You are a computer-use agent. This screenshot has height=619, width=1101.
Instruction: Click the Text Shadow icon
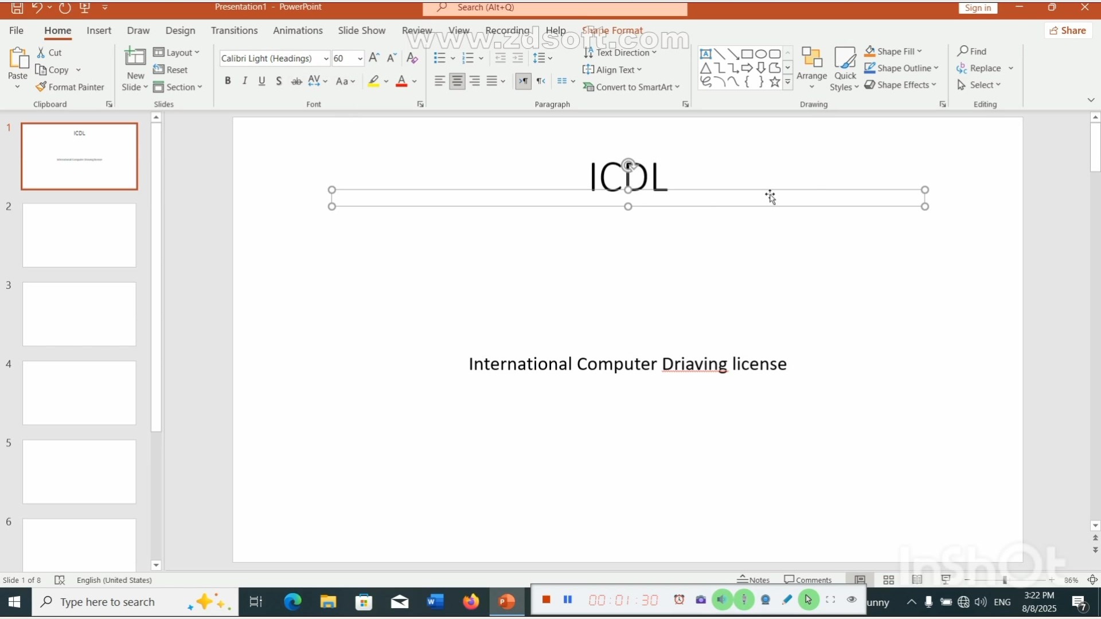(x=279, y=81)
